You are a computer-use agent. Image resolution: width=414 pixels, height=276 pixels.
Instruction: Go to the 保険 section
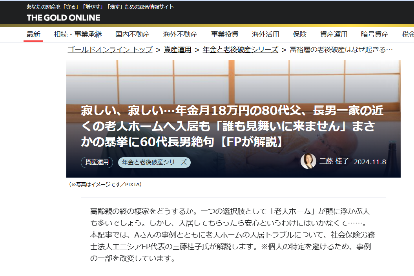click(x=300, y=34)
